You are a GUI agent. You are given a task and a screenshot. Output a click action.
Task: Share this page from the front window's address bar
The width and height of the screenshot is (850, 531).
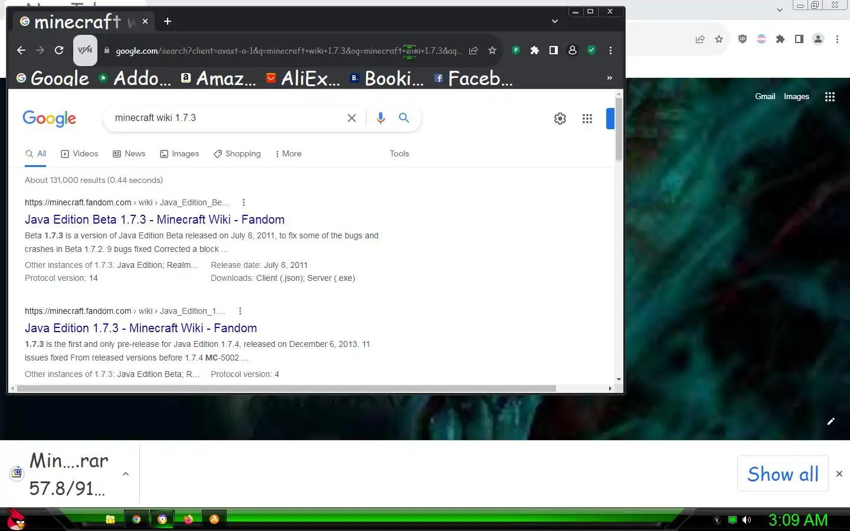(473, 51)
